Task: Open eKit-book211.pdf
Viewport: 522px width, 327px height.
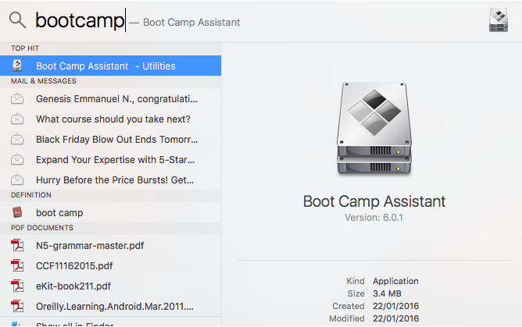Action: point(110,286)
